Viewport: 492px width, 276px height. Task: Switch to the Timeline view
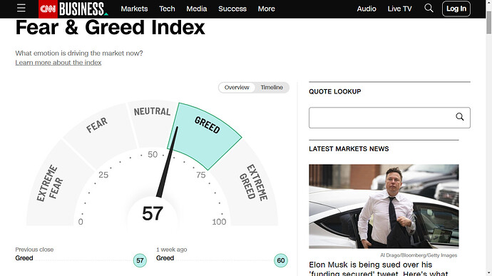pos(272,87)
